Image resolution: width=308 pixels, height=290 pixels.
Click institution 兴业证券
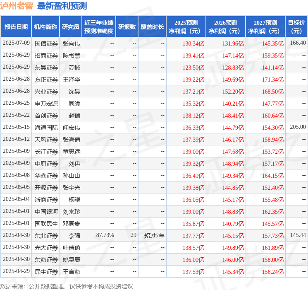[x=46, y=92]
